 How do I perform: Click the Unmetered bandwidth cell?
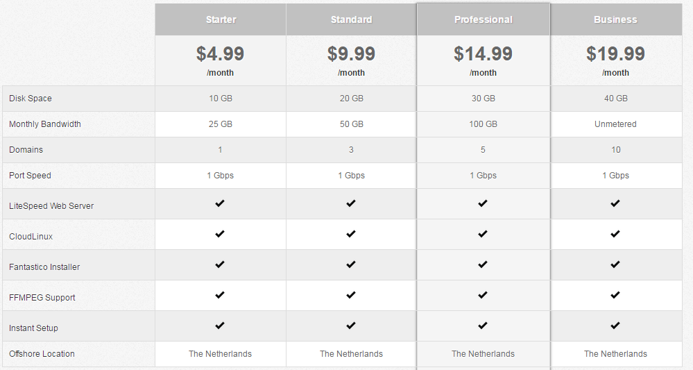(616, 124)
